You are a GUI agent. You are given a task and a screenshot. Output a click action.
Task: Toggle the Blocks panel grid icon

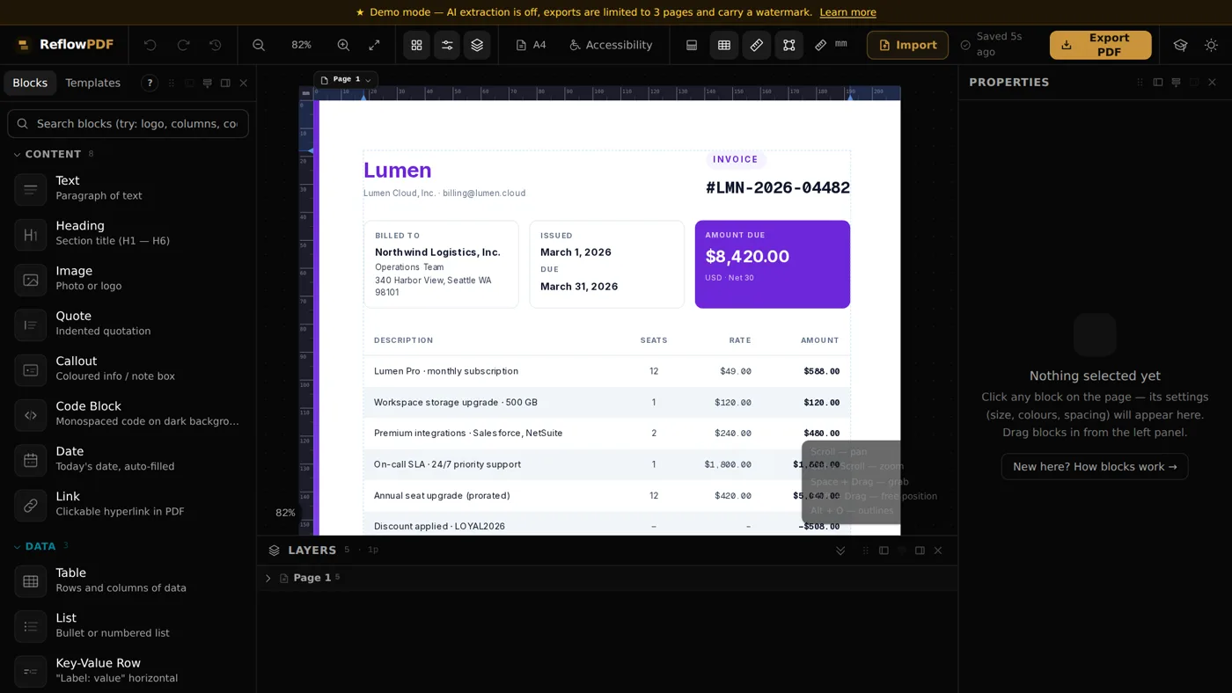point(417,45)
